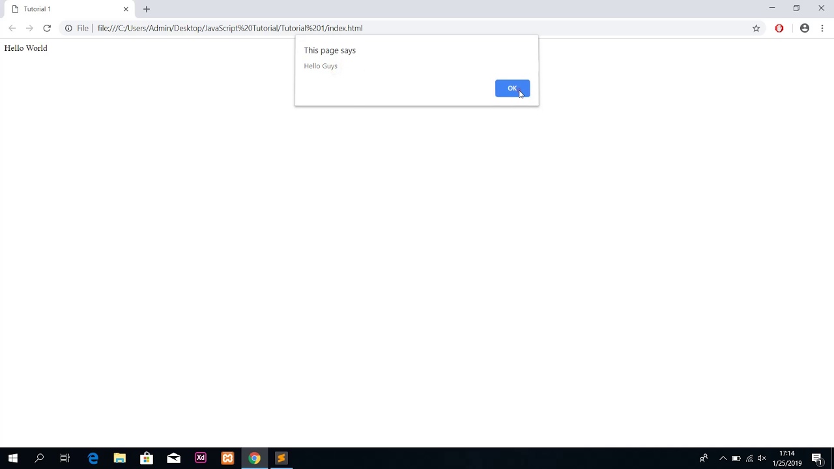834x469 pixels.
Task: Restore down the Chrome window
Action: 796,8
